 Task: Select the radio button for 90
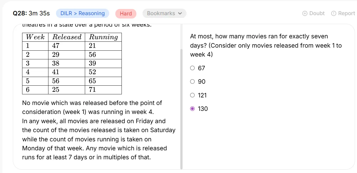(192, 81)
